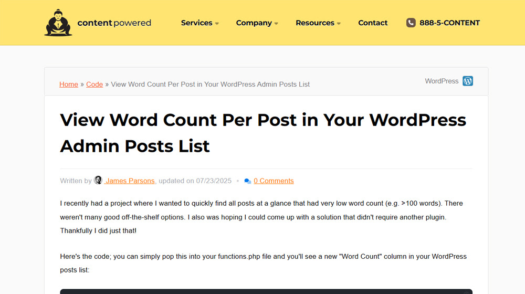
Task: Open the Company menu
Action: 257,23
